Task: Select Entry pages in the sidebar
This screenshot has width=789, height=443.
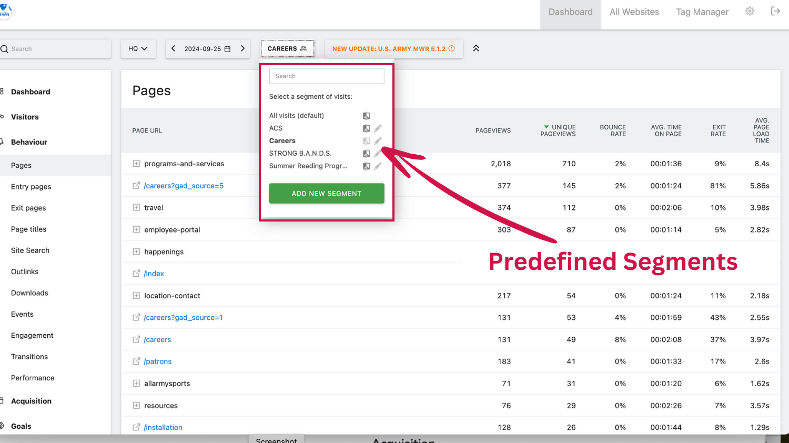Action: coord(31,187)
